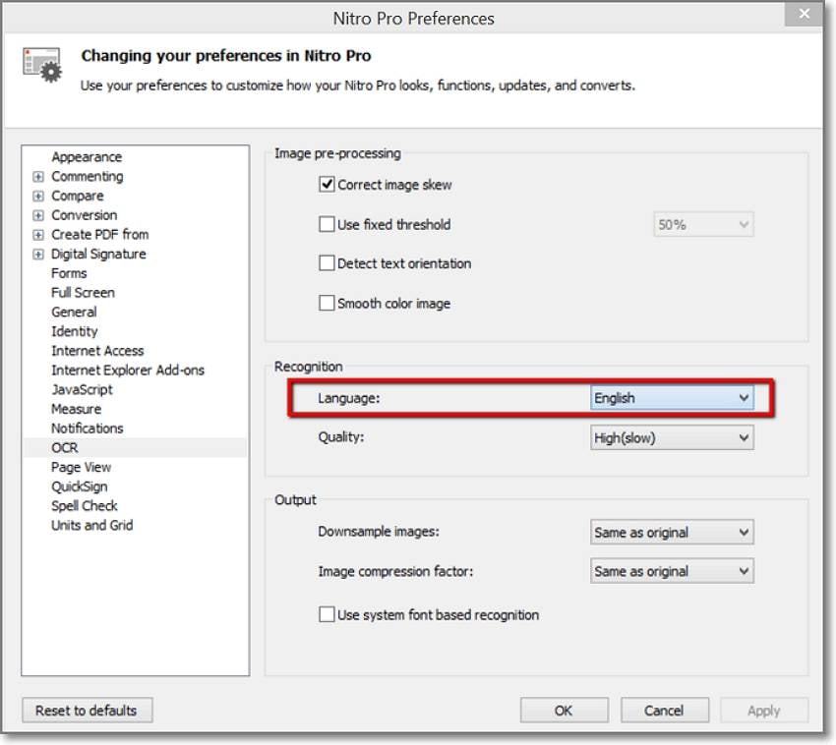Open Identity preferences
Screen dimensions: 836x745
click(74, 331)
